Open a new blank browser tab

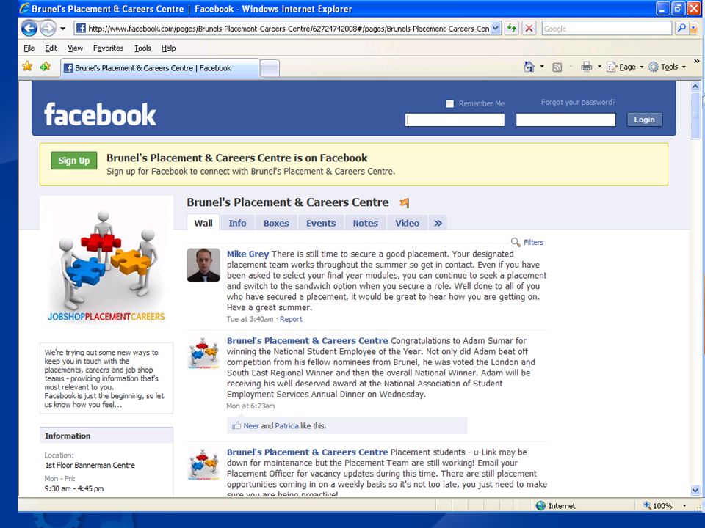coord(270,68)
